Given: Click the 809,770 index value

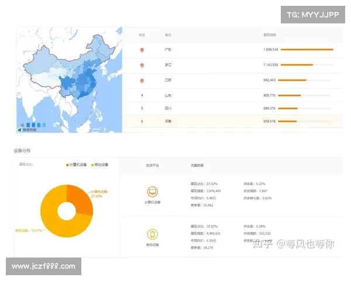Looking at the screenshot, I should click(269, 95).
